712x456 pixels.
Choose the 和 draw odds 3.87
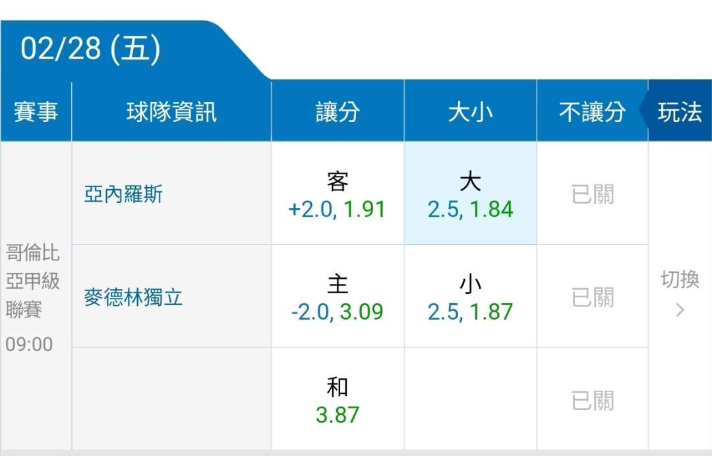[337, 400]
